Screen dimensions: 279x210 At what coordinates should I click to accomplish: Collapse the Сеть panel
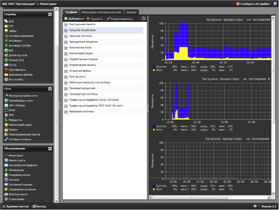tap(50, 88)
